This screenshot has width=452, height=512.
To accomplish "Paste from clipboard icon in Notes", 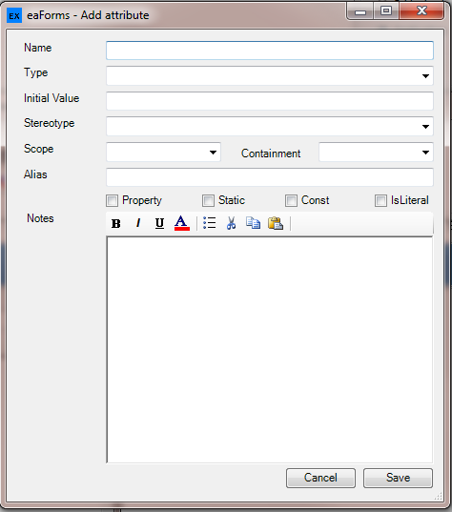I will click(x=276, y=223).
